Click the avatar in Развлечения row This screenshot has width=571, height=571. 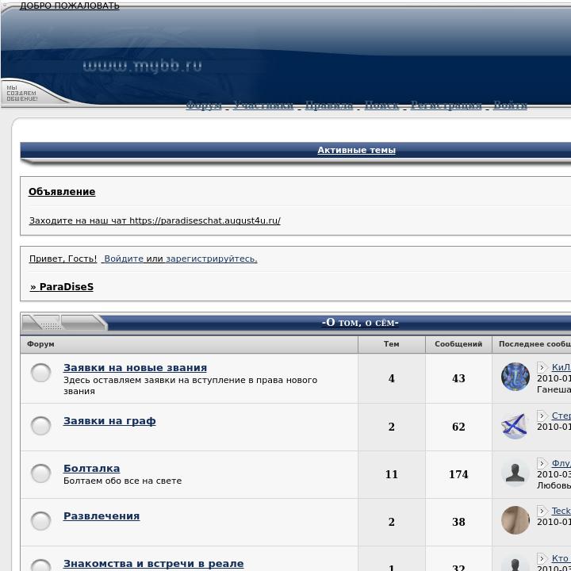[515, 520]
